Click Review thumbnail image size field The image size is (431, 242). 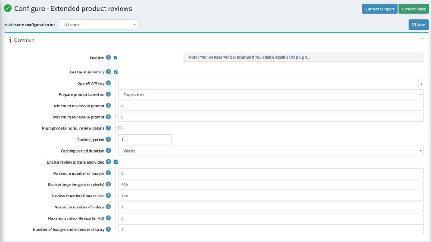pos(271,196)
